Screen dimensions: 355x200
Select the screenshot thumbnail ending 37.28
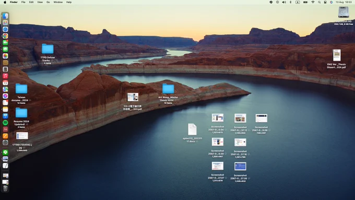pyautogui.click(x=240, y=166)
